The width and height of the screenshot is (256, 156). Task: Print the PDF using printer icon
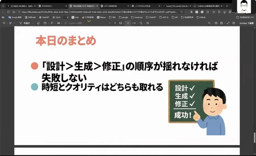(216, 23)
